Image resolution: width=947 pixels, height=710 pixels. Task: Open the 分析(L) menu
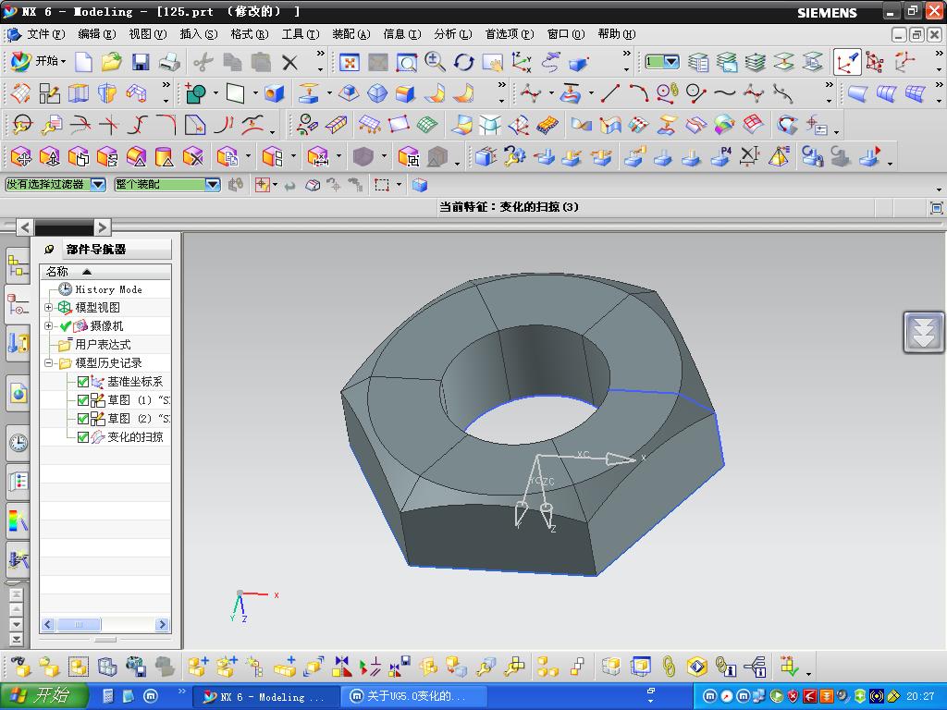(452, 34)
